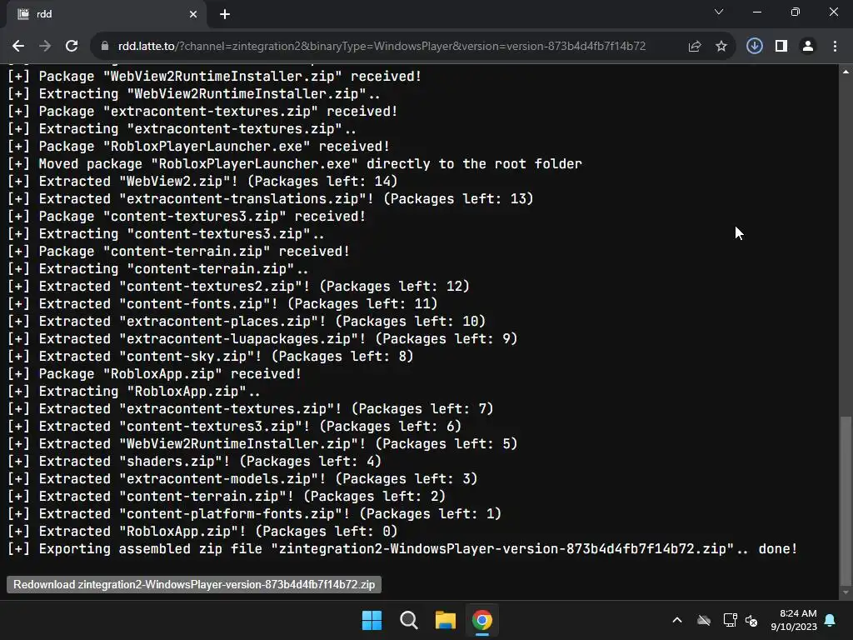Minimize the Chrome window
This screenshot has height=640, width=853.
[756, 12]
